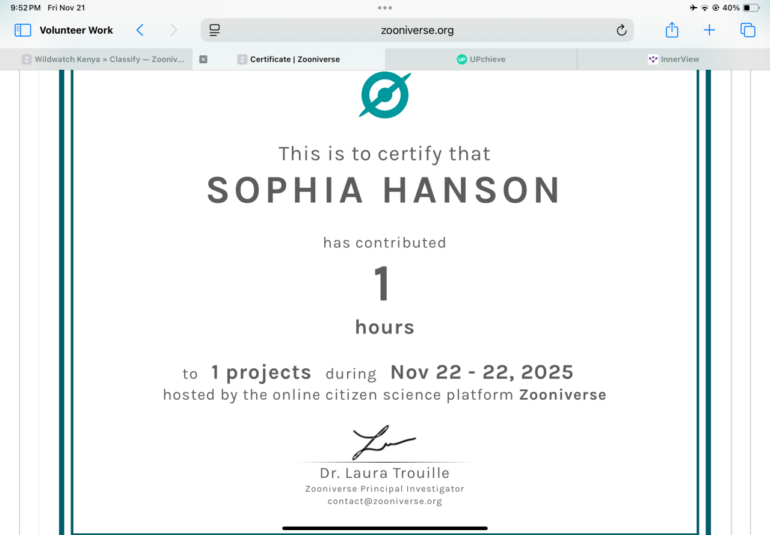Click the bold word Zooniverse in platform line
The width and height of the screenshot is (770, 535).
tap(563, 395)
